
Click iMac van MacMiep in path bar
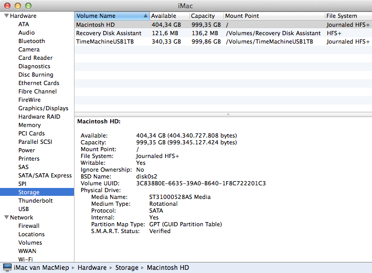tap(41, 268)
